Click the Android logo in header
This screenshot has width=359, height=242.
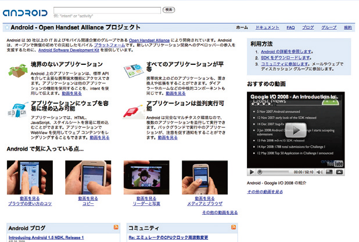(x=26, y=13)
